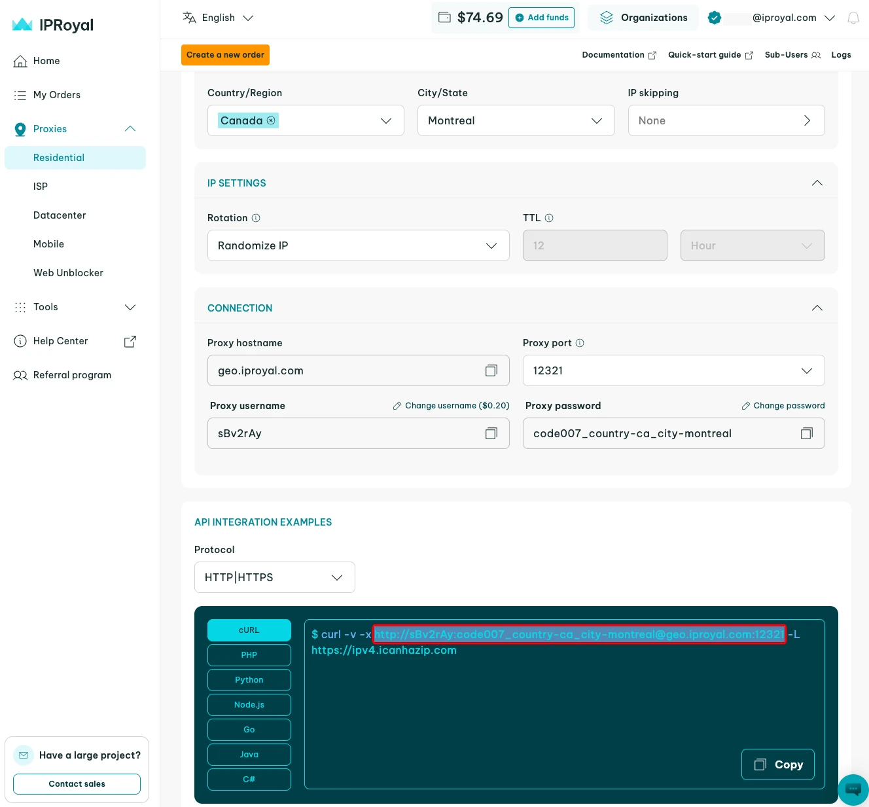This screenshot has height=807, width=869.
Task: Click the Proxies location pin icon
Action: pos(20,129)
